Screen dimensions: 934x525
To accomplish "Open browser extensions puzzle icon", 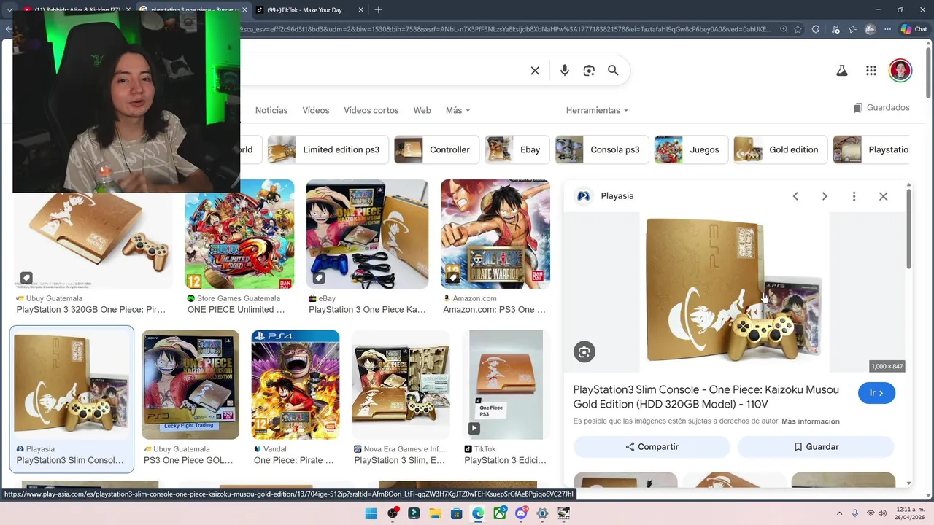I will 816,30.
